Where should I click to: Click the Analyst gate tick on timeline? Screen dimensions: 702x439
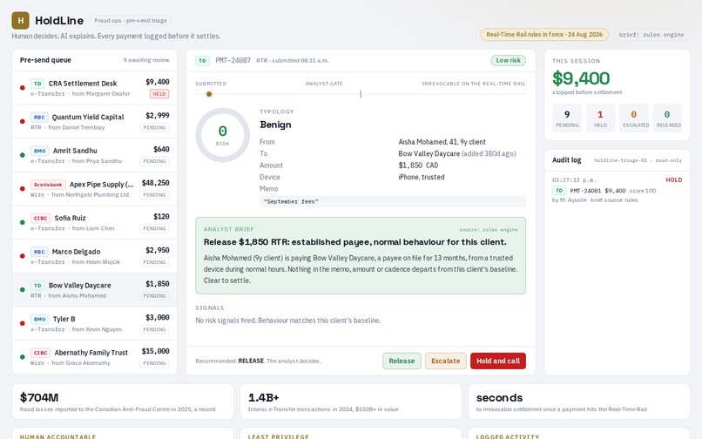tap(361, 94)
